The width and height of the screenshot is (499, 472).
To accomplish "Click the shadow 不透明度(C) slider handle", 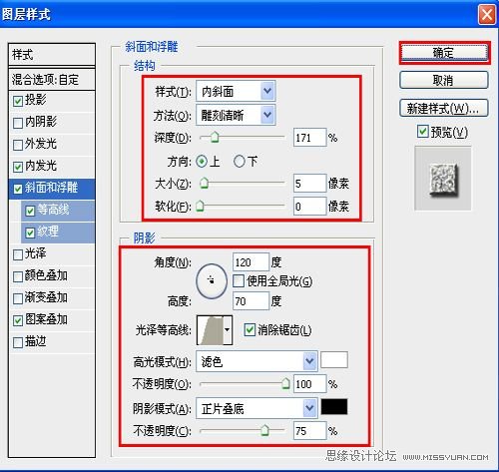I will coord(264,430).
